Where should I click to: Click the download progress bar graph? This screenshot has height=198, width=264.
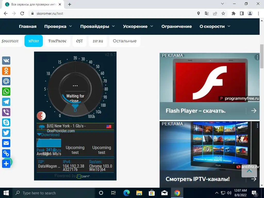pyautogui.click(x=49, y=143)
